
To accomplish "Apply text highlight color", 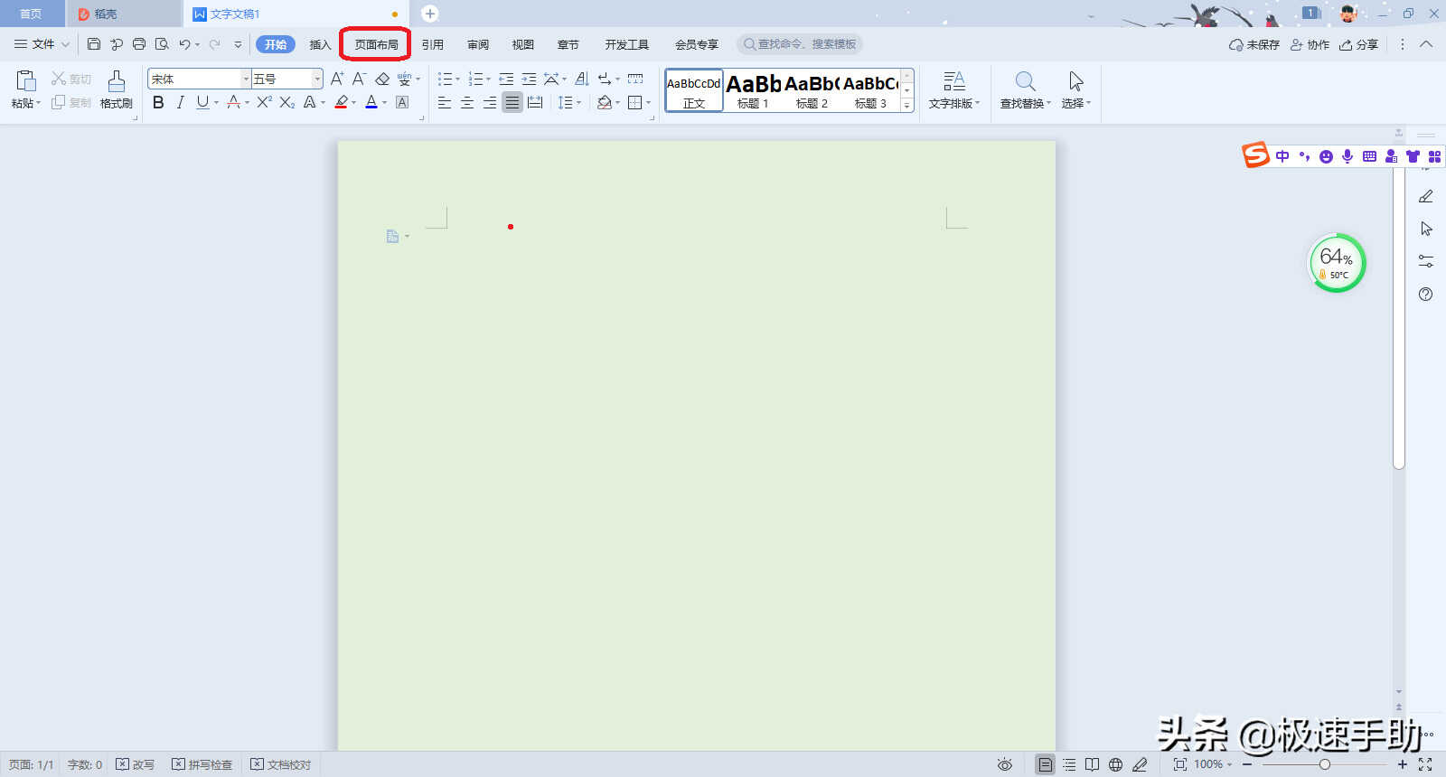I will coord(341,102).
